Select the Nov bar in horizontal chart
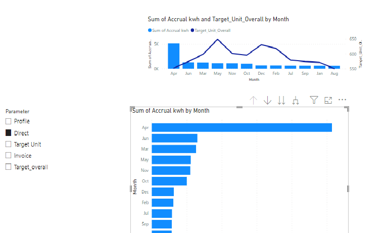Image resolution: width=385 pixels, height=233 pixels. pyautogui.click(x=171, y=171)
